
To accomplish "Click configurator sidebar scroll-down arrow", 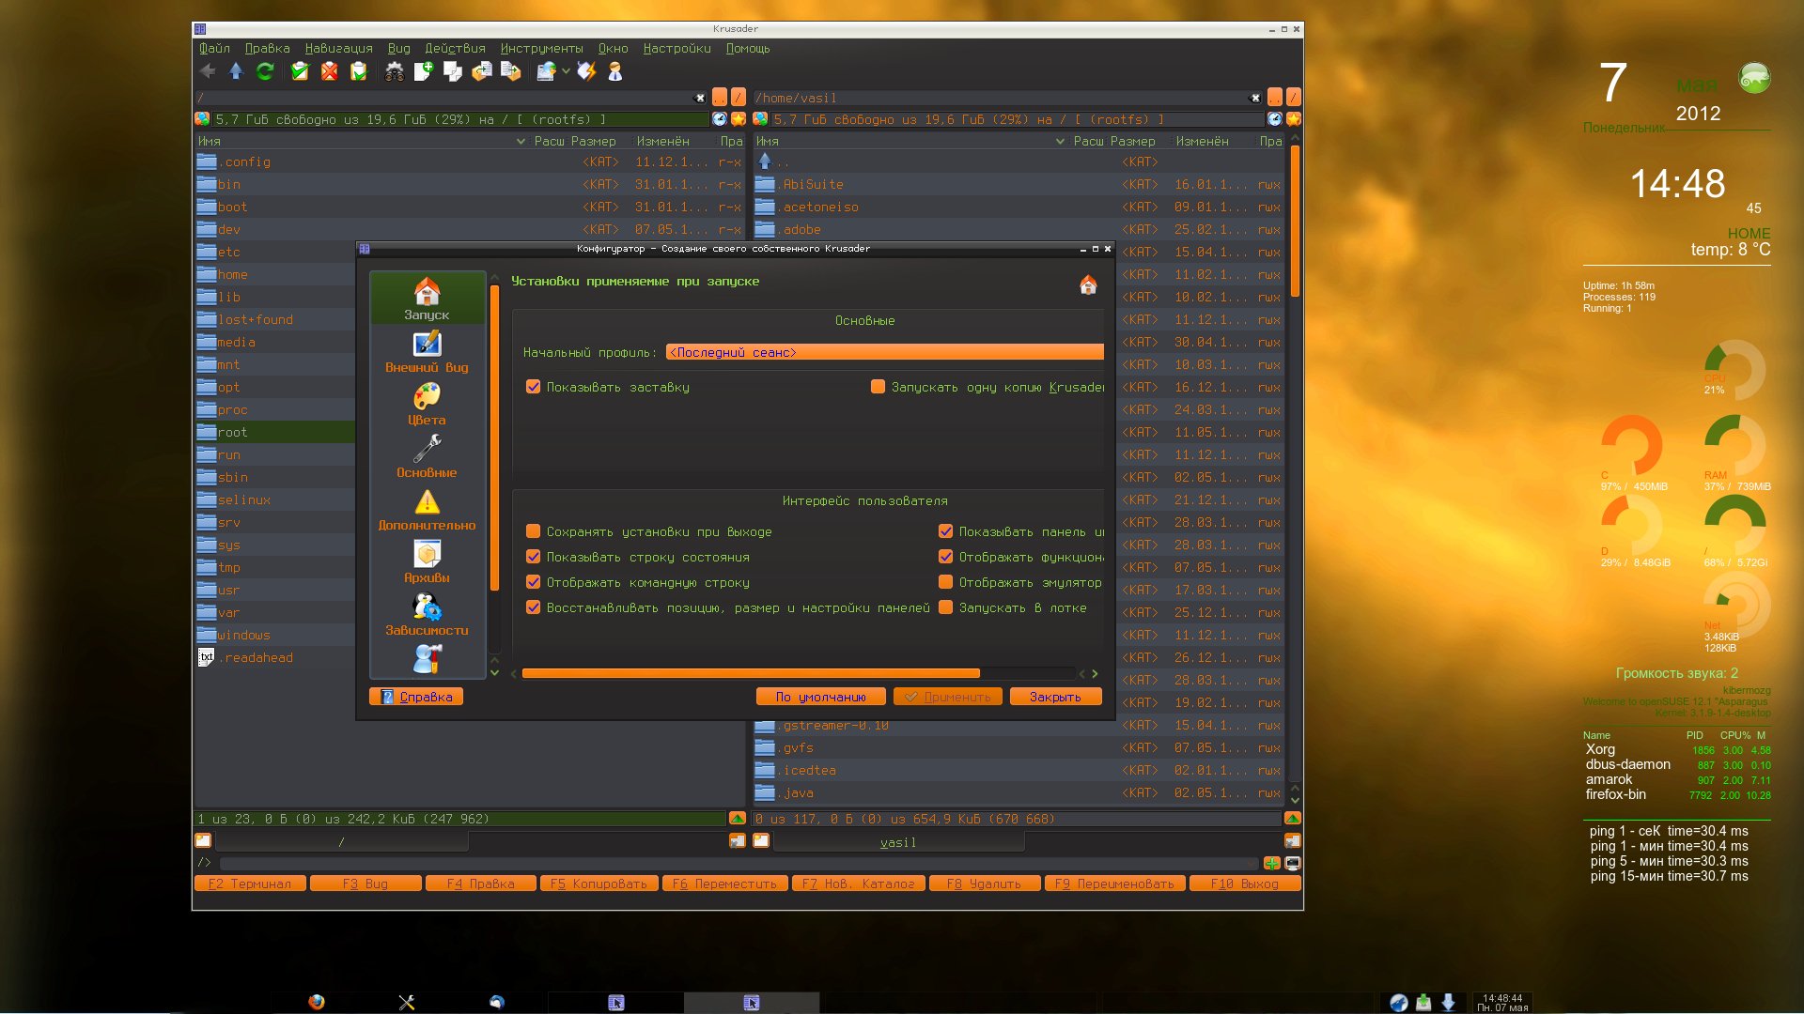I will tap(494, 672).
